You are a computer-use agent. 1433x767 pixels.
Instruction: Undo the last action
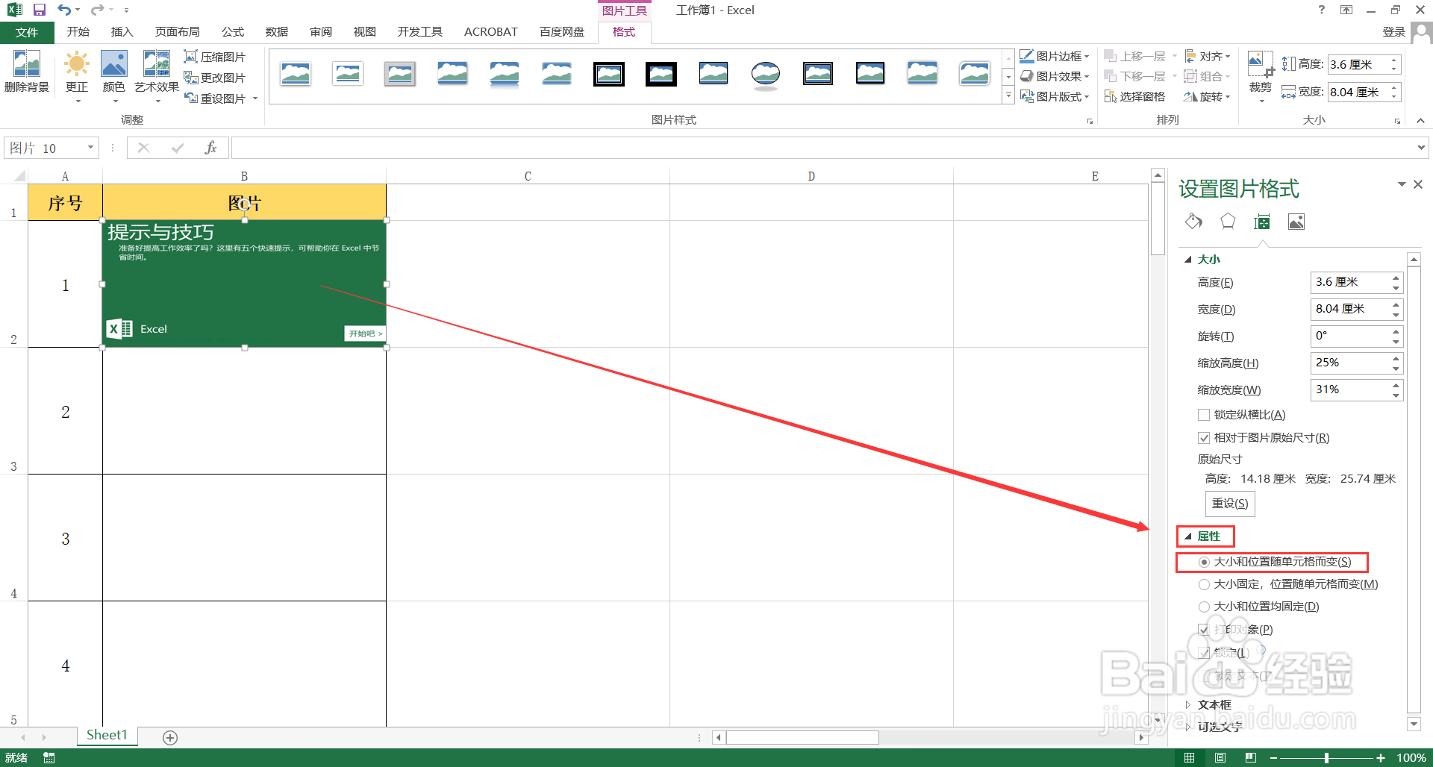pyautogui.click(x=65, y=10)
